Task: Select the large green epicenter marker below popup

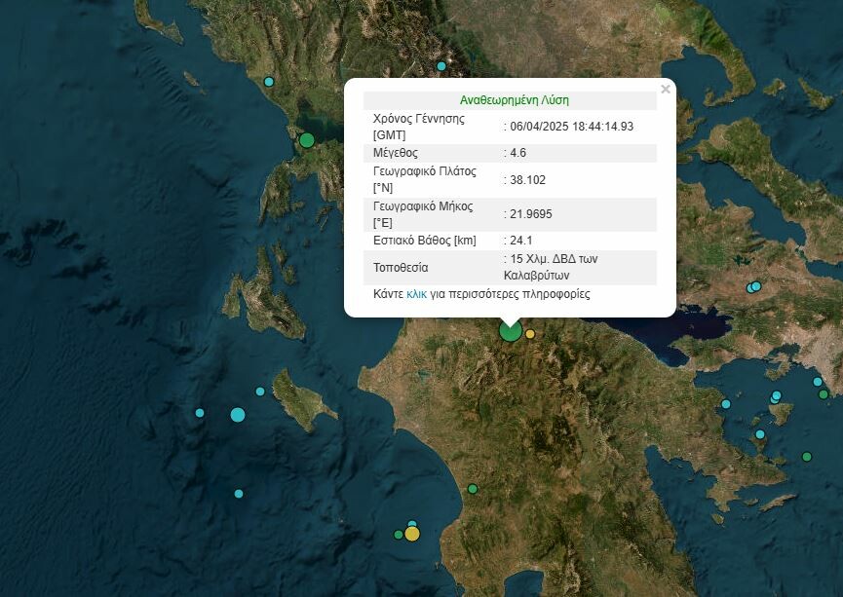Action: [x=511, y=330]
